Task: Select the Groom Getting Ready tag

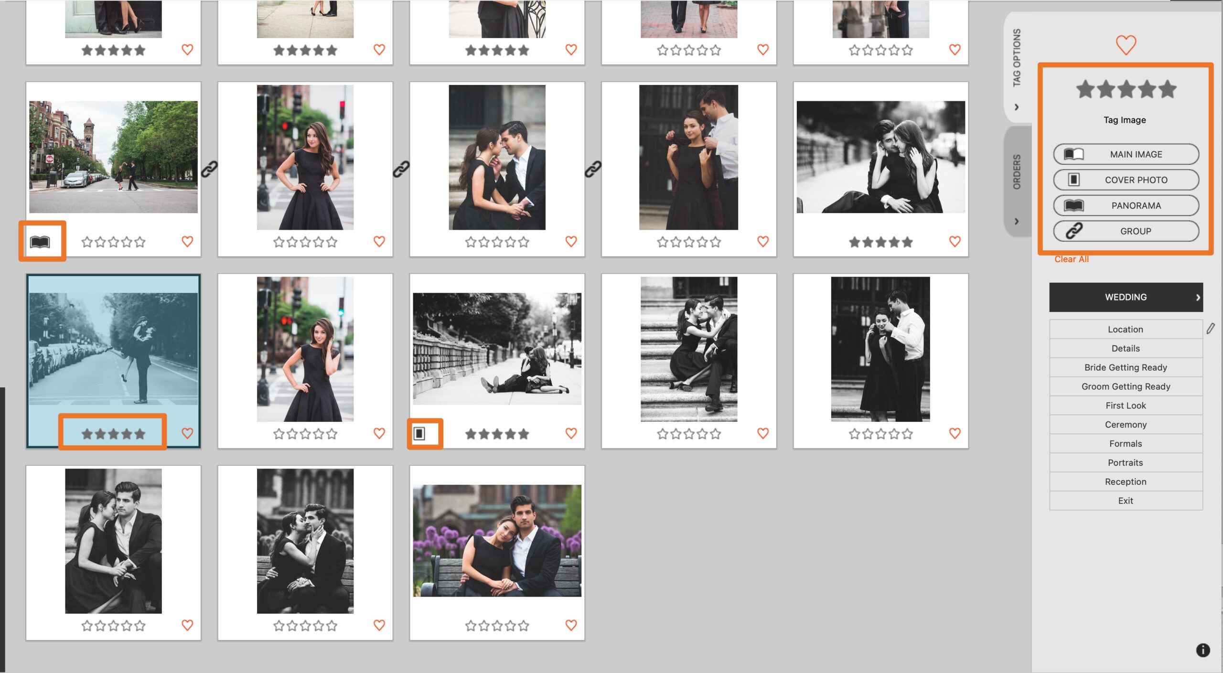Action: 1126,386
